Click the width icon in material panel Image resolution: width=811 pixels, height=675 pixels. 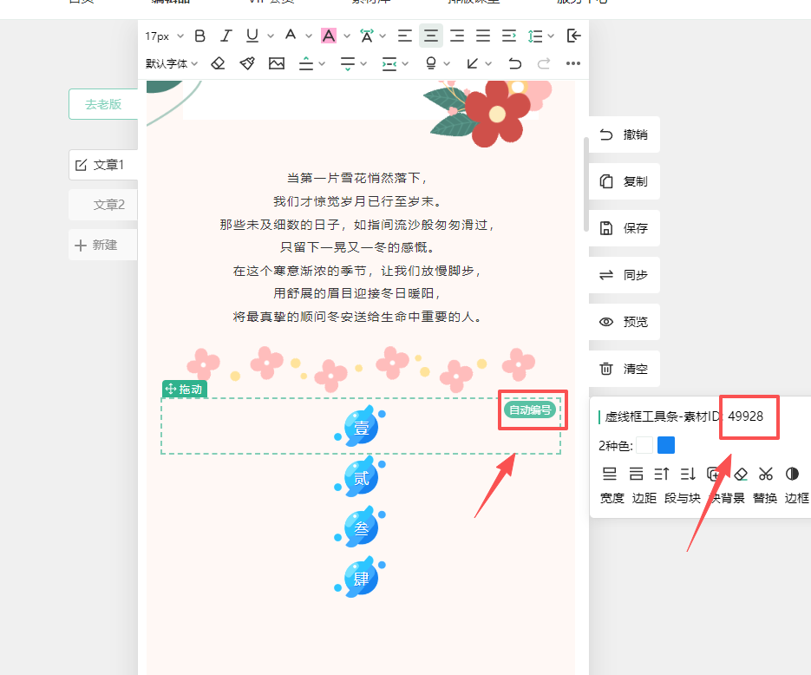point(610,474)
